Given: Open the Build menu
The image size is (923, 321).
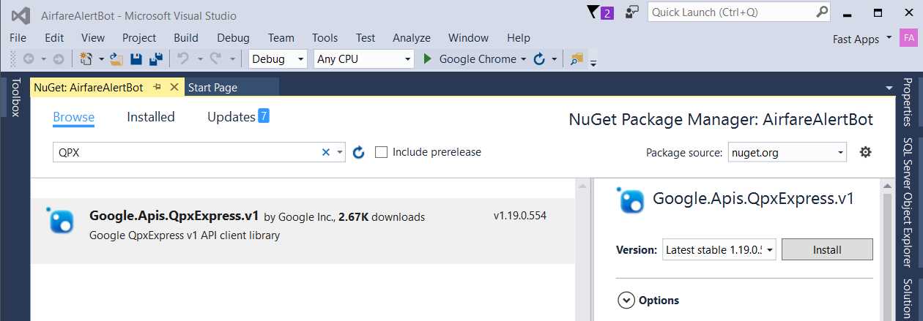Looking at the screenshot, I should coord(186,37).
